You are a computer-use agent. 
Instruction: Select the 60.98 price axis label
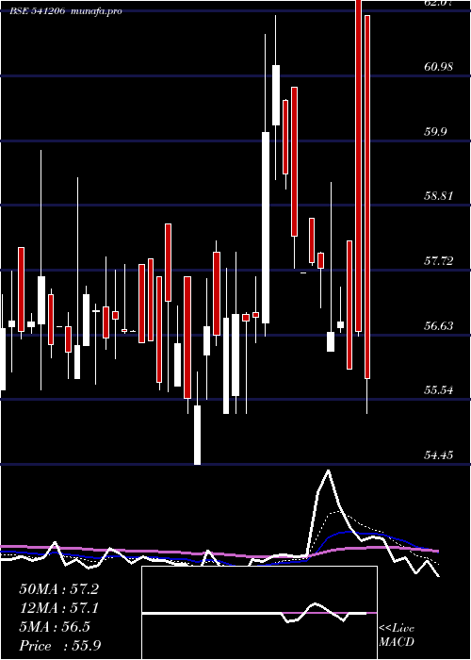click(438, 67)
